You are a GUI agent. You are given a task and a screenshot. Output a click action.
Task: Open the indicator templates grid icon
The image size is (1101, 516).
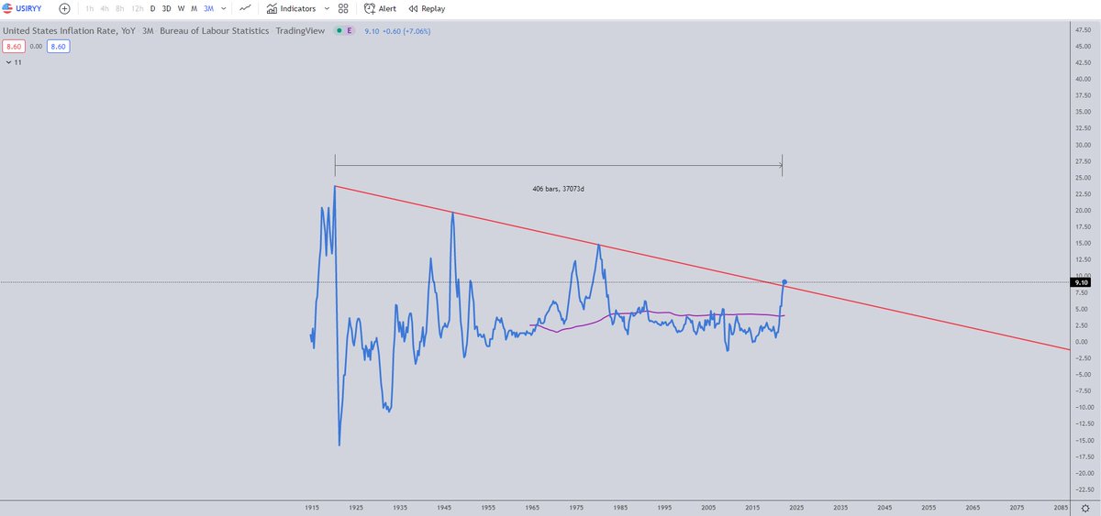(343, 8)
